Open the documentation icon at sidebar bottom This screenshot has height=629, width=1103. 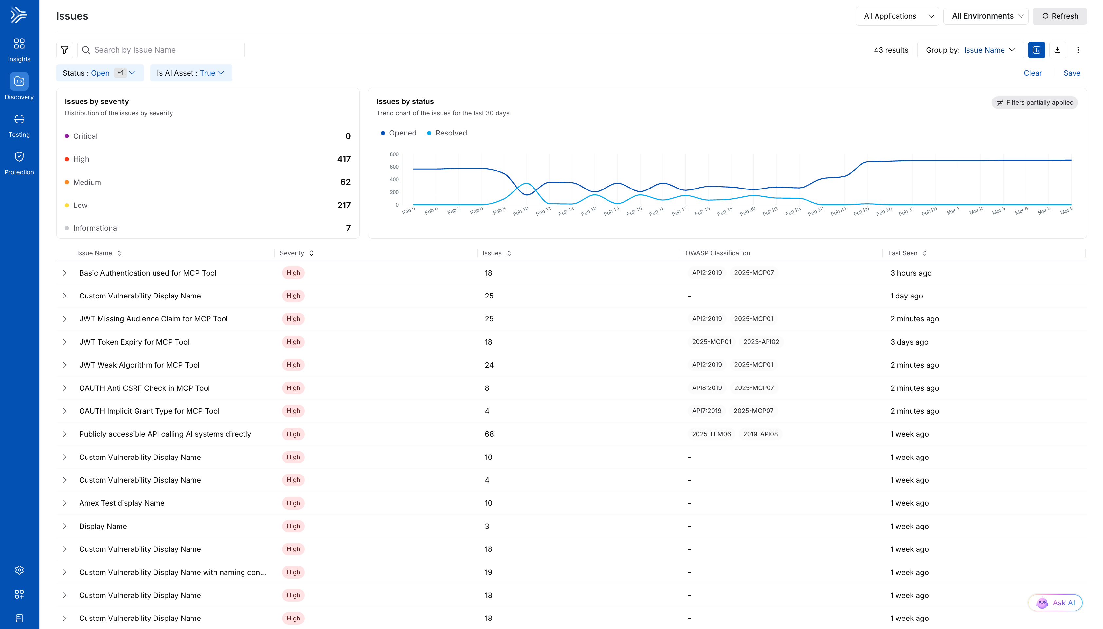(x=19, y=618)
